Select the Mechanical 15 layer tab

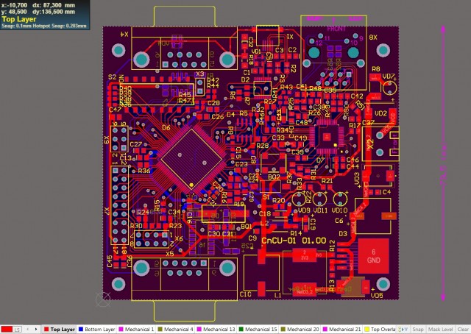point(258,330)
